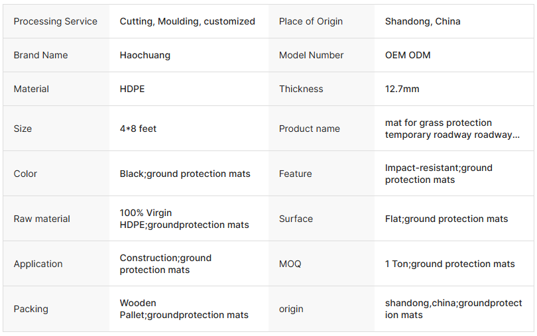
Task: Select the 'OEM ODM' model value
Action: pyautogui.click(x=407, y=55)
